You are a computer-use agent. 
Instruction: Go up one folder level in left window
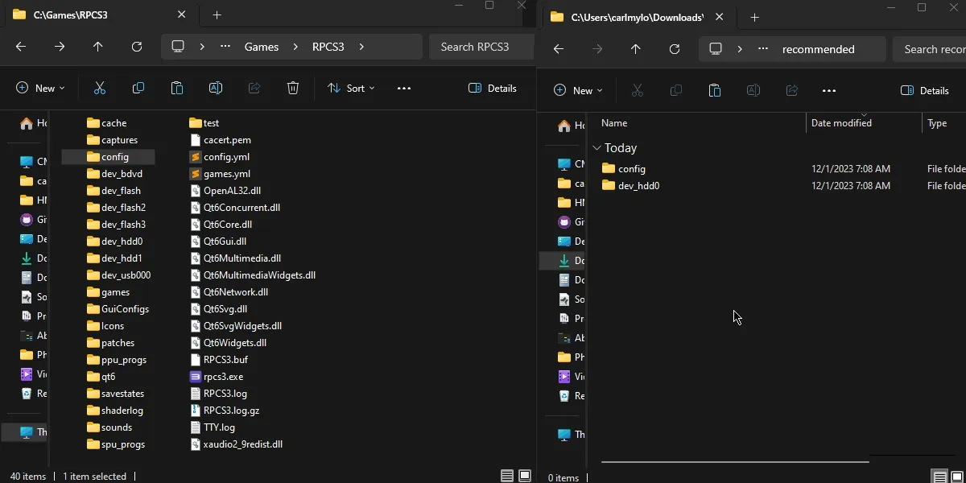coord(97,47)
